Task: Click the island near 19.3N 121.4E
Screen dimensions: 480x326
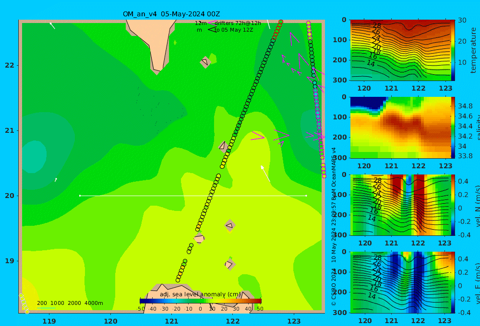Action: pyautogui.click(x=199, y=238)
